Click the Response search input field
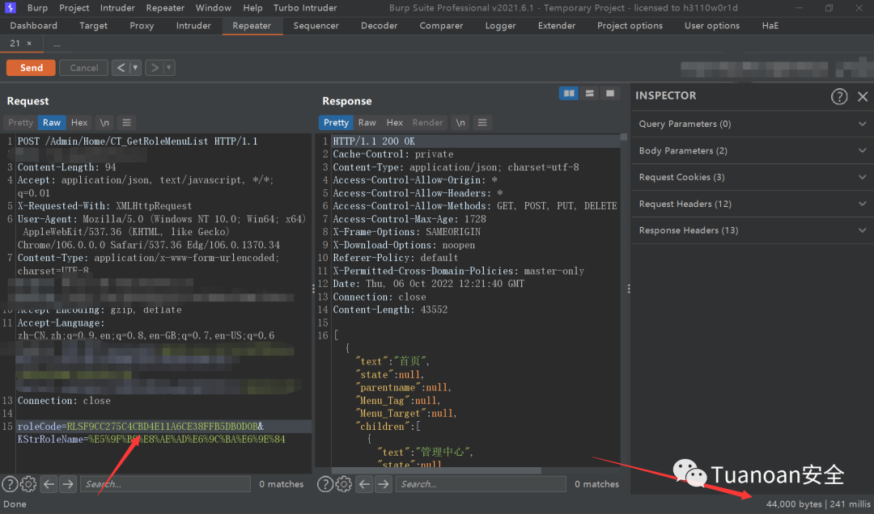The image size is (874, 514). click(x=481, y=484)
